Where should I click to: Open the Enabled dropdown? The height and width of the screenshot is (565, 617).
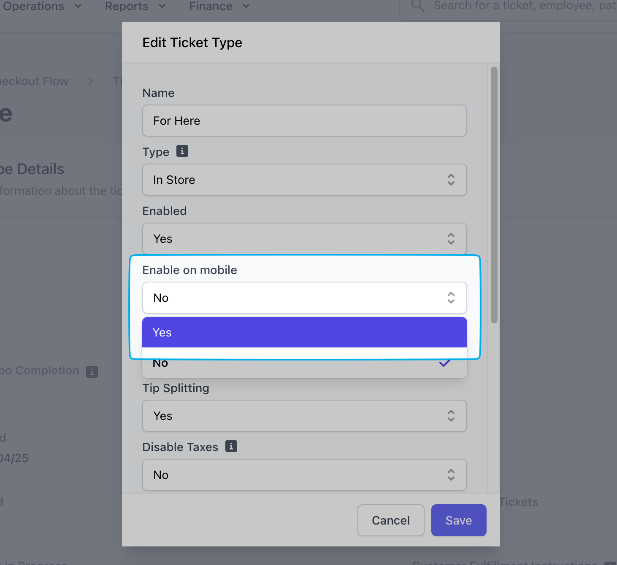click(304, 239)
